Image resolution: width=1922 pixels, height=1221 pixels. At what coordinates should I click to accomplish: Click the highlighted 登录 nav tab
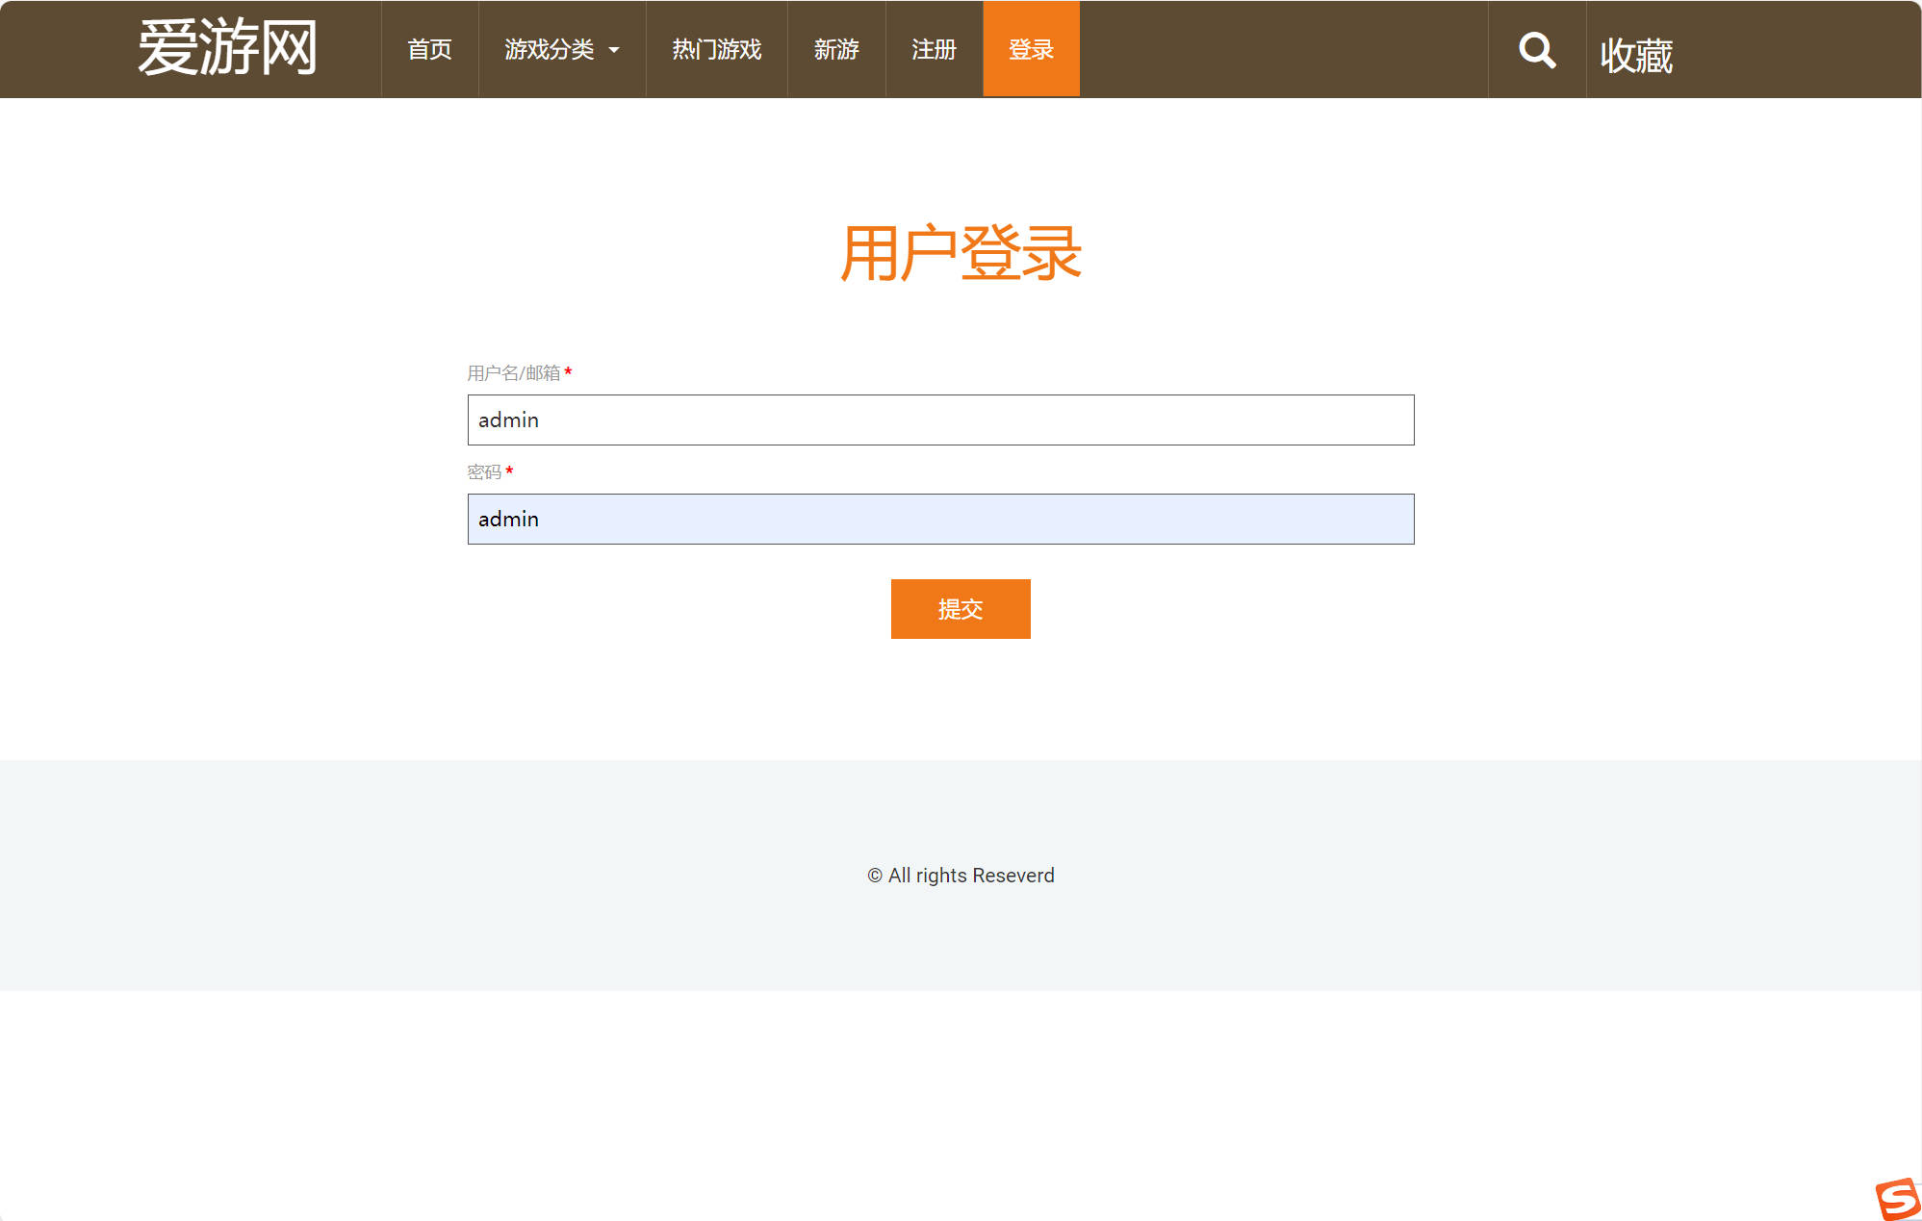click(x=1030, y=49)
